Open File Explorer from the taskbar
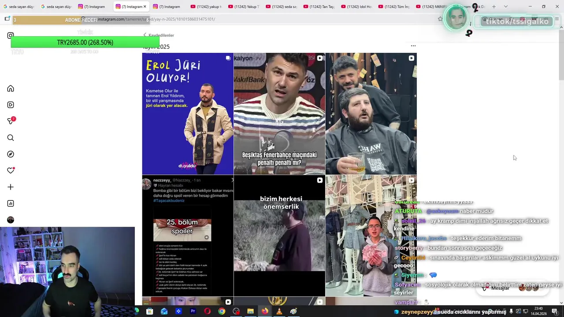 click(250, 311)
